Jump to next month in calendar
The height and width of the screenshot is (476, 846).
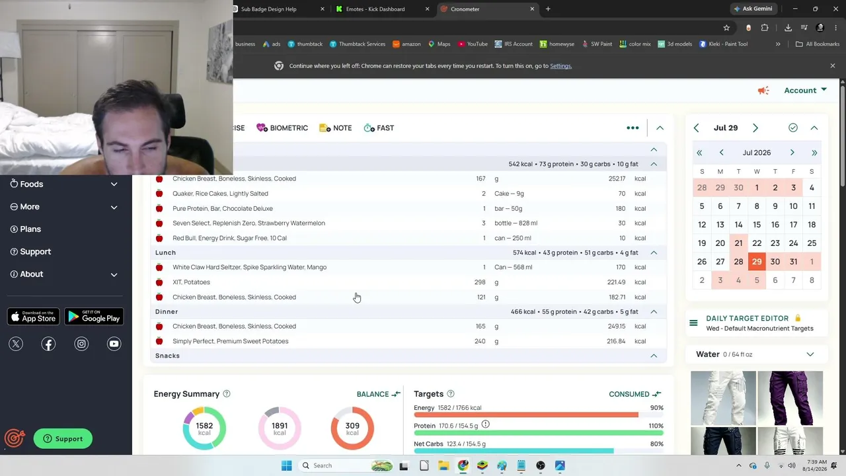(792, 153)
